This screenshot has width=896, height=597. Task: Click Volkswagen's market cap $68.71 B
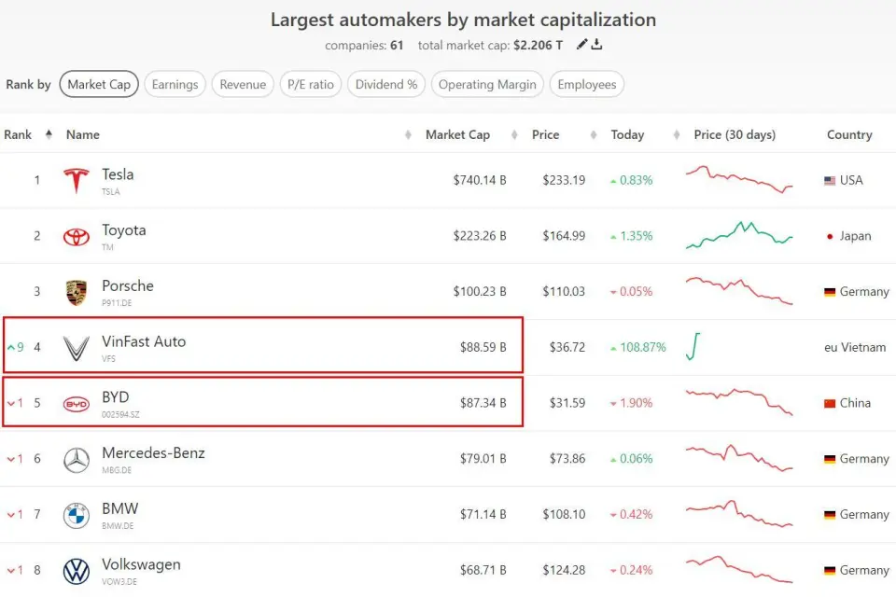click(x=483, y=570)
